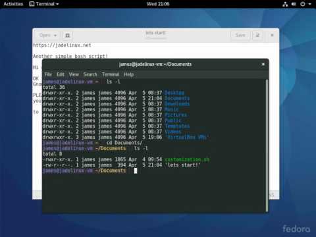The width and height of the screenshot is (316, 237).
Task: Click the volume icon in system tray
Action: 294,4
